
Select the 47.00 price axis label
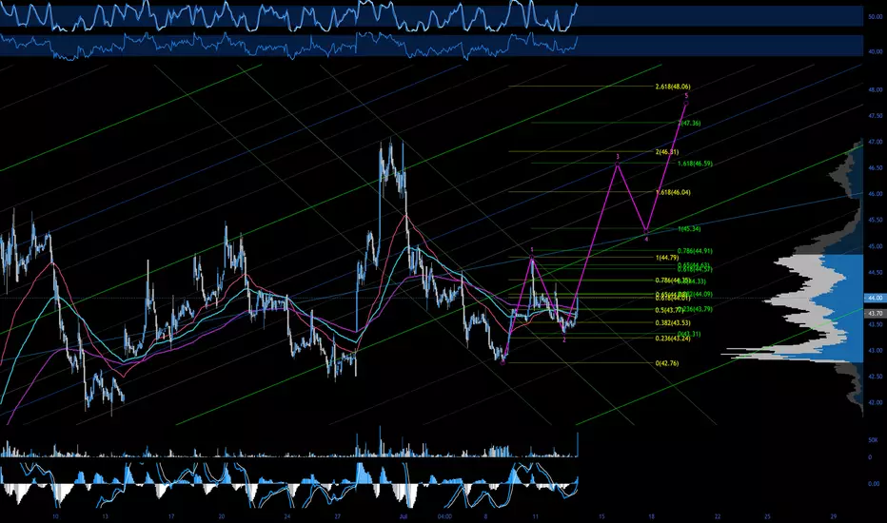[876, 142]
